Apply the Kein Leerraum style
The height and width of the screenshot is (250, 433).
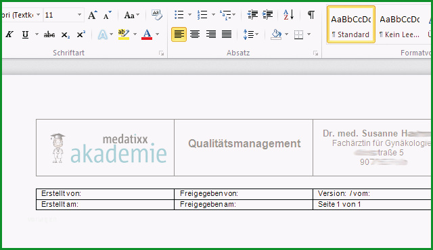(399, 25)
